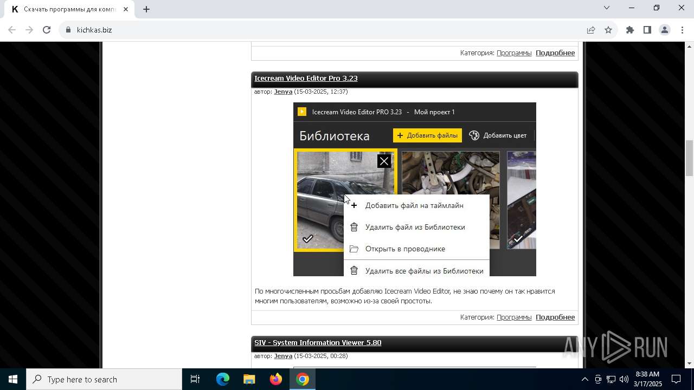Open author Jenya link under SIV post
The width and height of the screenshot is (694, 390).
[283, 356]
